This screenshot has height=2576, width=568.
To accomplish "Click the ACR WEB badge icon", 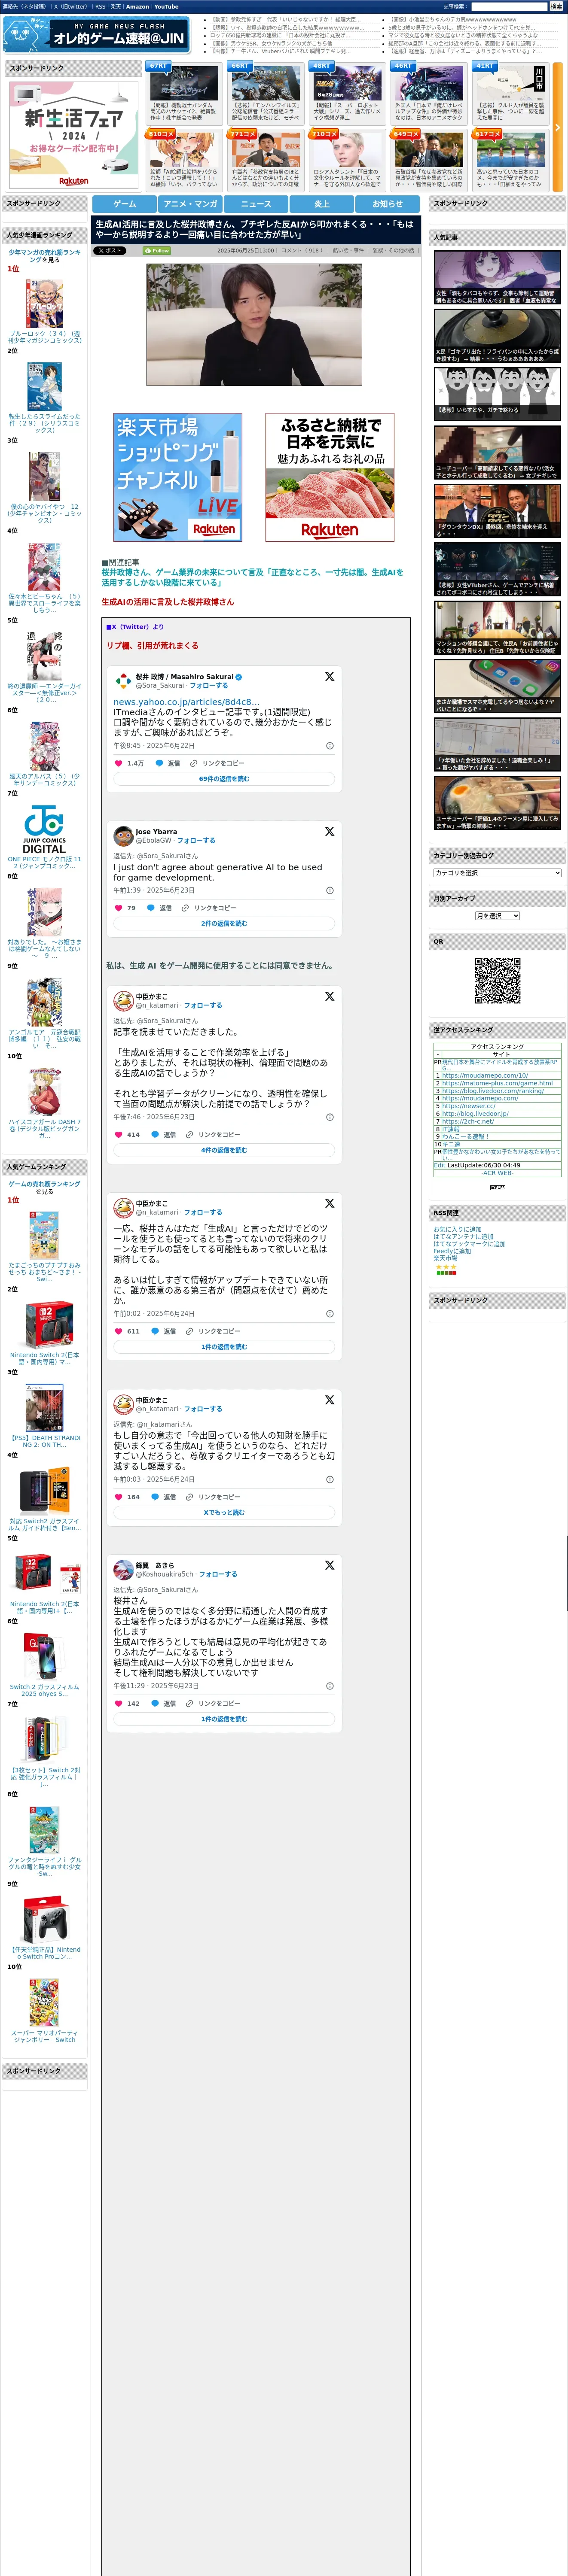I will pyautogui.click(x=497, y=1187).
